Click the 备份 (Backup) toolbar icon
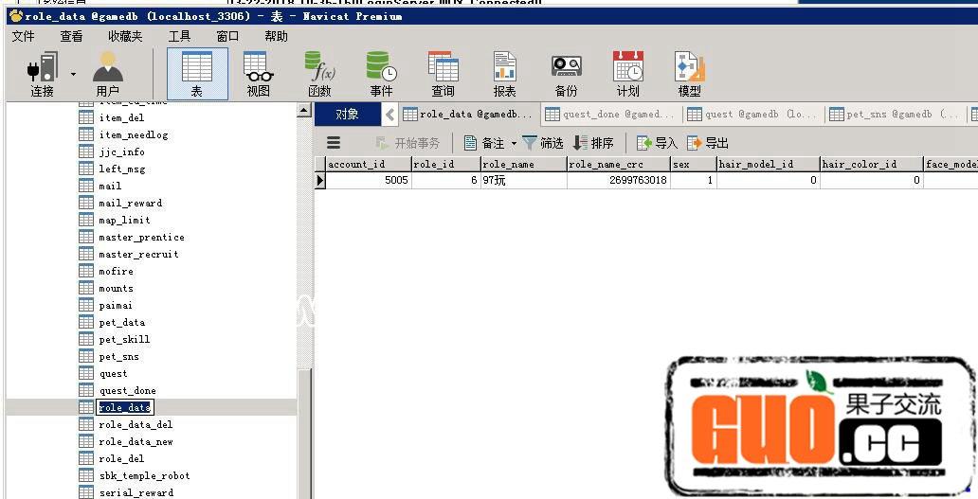 [x=566, y=74]
